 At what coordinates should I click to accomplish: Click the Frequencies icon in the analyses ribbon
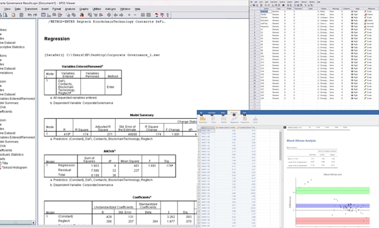point(245,119)
